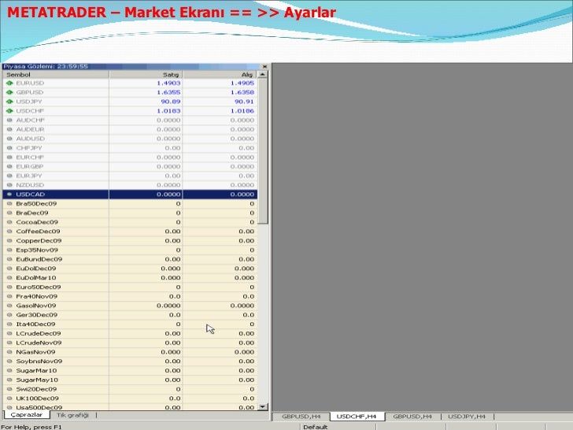Click the symbol icon beside EuBundDec09

[x=9, y=259]
